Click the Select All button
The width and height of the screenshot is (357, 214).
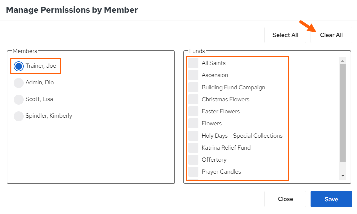[285, 35]
